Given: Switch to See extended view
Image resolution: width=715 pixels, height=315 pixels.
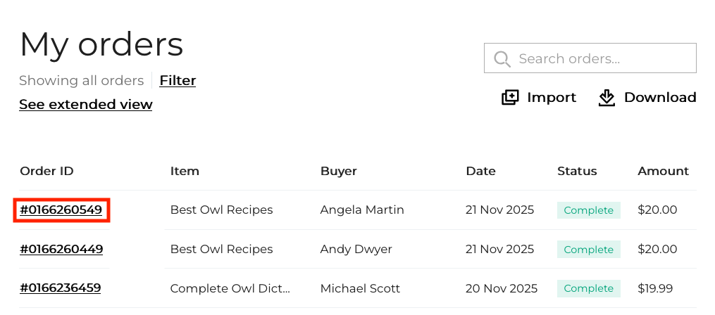Looking at the screenshot, I should (85, 104).
